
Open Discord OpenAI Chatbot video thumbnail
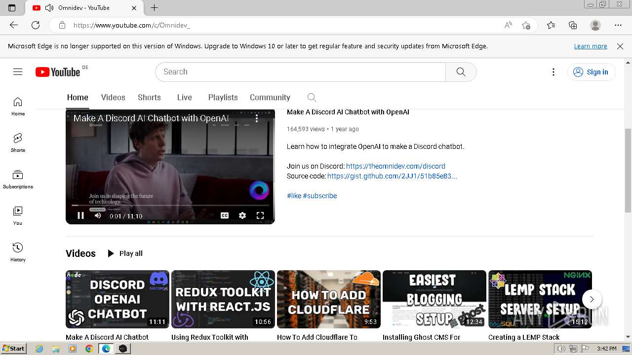coord(118,299)
